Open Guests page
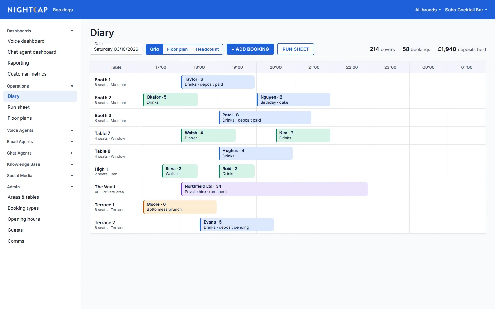Viewport: 495px width, 309px height. click(x=40, y=230)
